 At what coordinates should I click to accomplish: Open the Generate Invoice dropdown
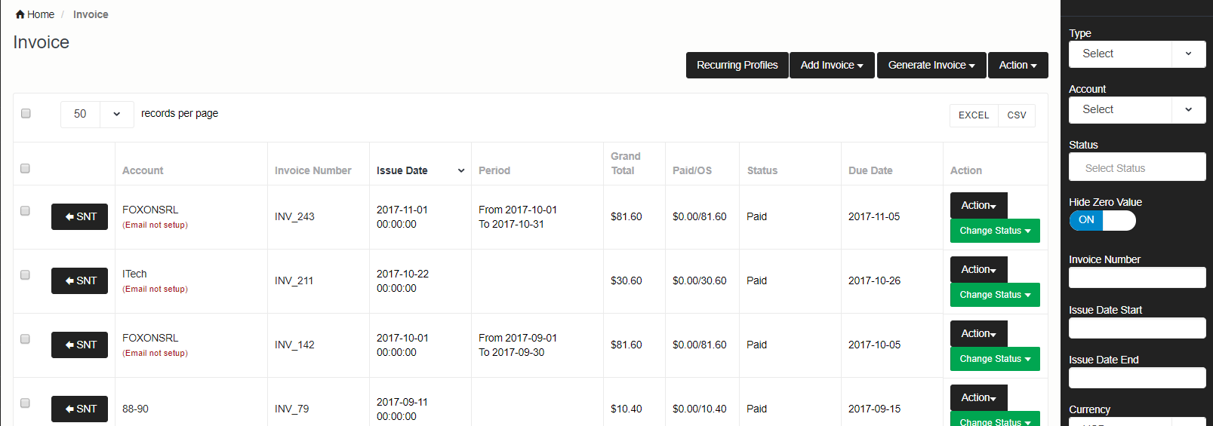click(x=931, y=65)
